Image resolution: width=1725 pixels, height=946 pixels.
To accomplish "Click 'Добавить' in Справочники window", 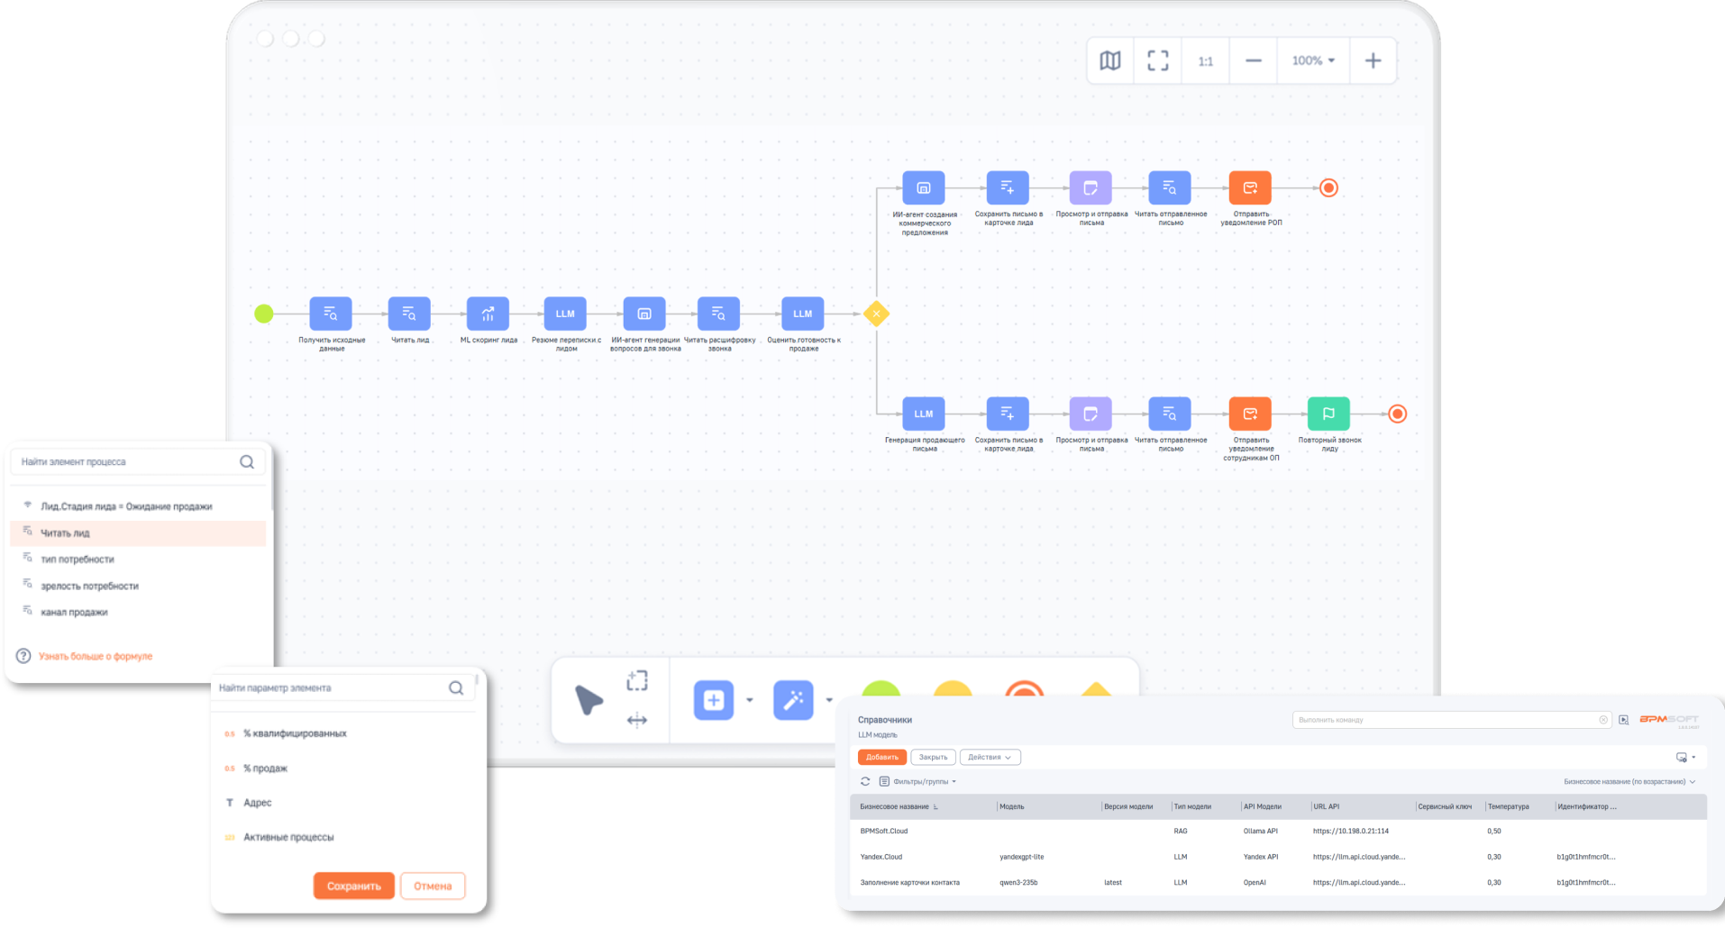I will coord(882,758).
